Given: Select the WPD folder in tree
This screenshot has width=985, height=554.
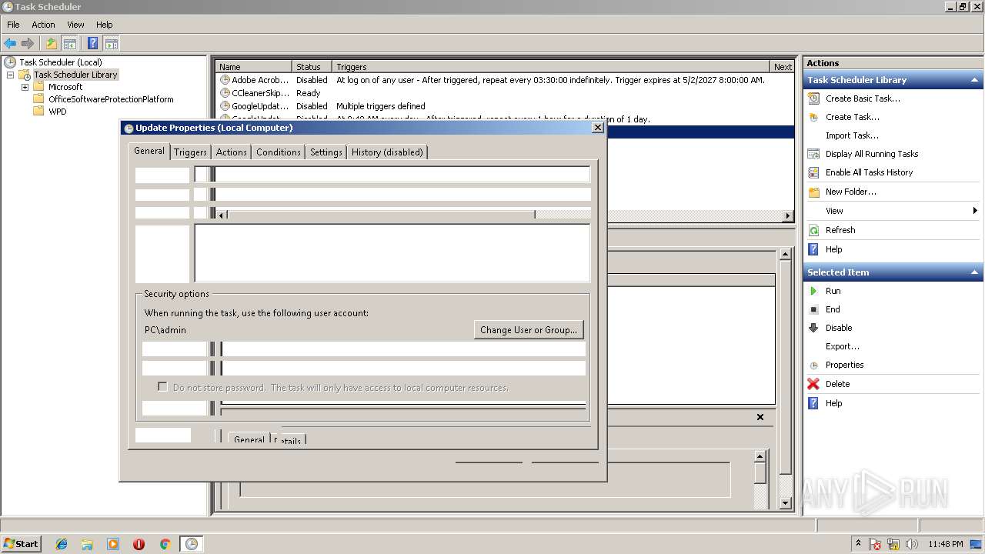Looking at the screenshot, I should click(x=58, y=112).
